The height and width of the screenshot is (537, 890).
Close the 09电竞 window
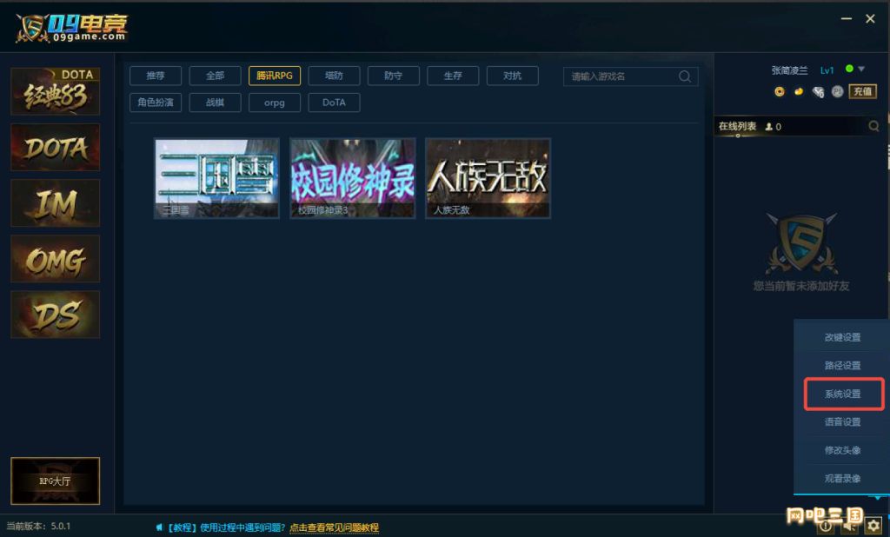[x=870, y=19]
